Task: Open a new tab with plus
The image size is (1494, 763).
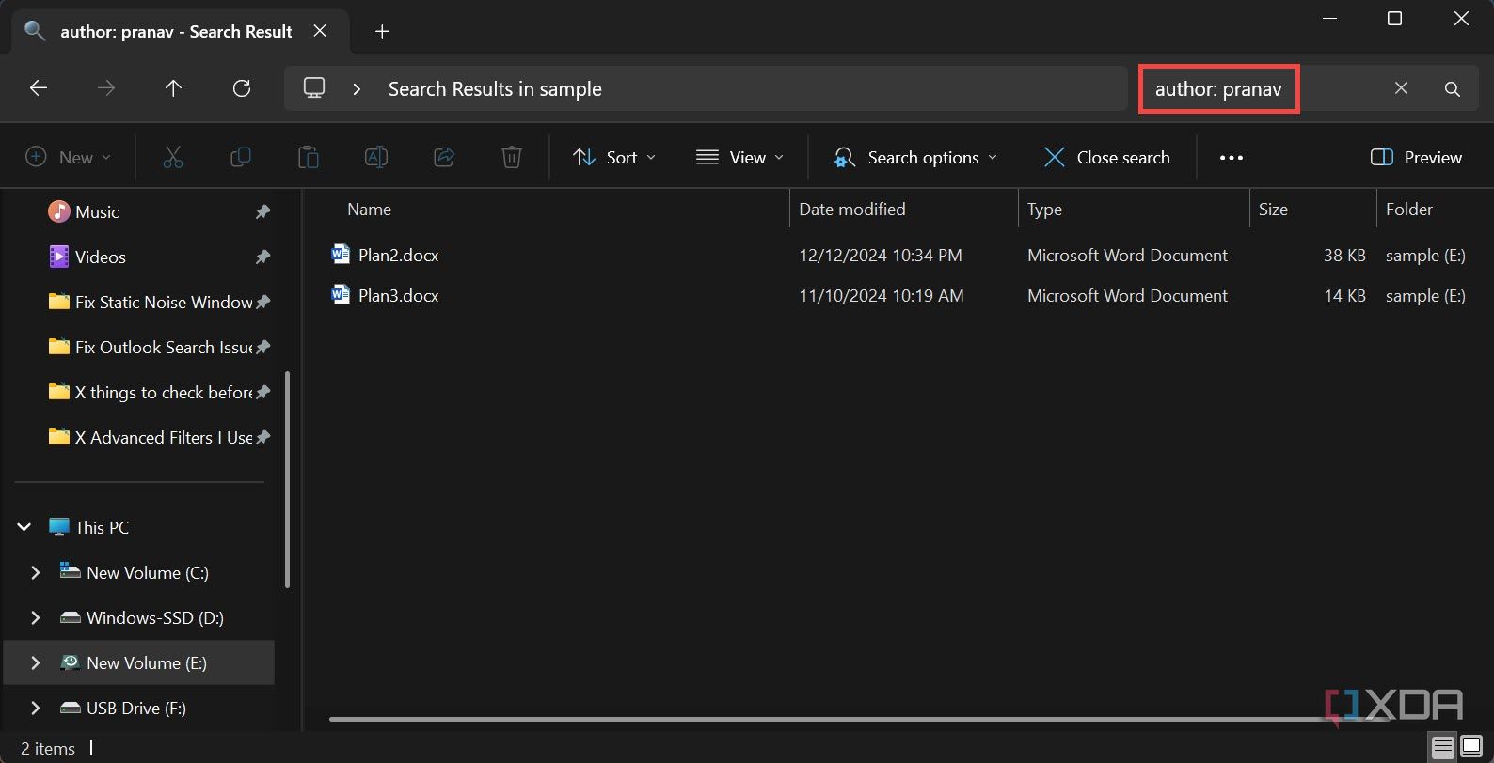Action: click(x=382, y=32)
